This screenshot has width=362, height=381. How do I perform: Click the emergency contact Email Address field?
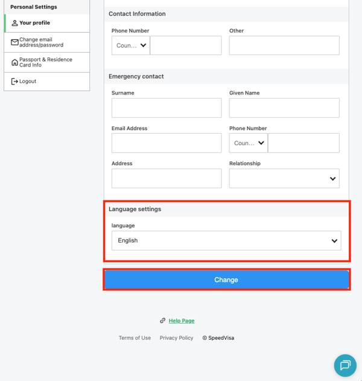tap(167, 143)
